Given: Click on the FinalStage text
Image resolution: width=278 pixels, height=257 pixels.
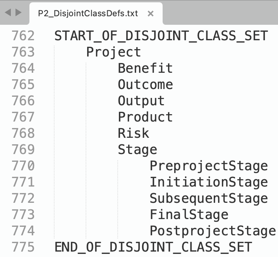Looking at the screenshot, I should pyautogui.click(x=189, y=214).
